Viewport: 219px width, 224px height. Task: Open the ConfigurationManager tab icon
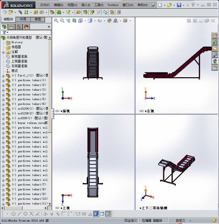point(19,27)
